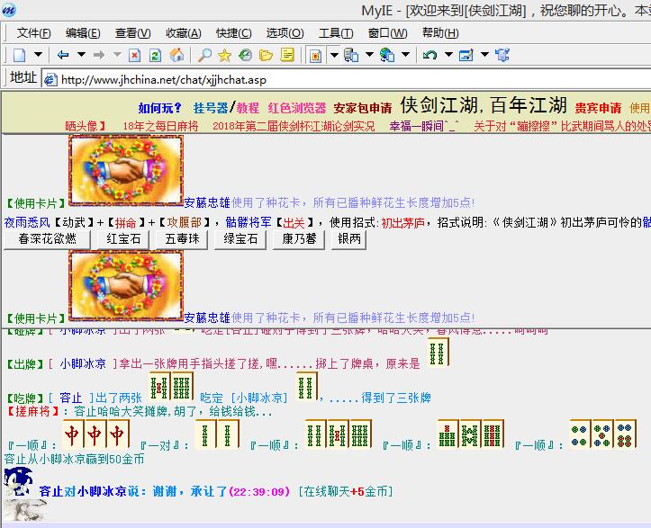Click the New window toolbar icon

(x=20, y=55)
